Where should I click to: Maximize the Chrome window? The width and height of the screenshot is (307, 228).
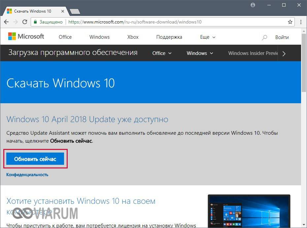tap(284, 5)
